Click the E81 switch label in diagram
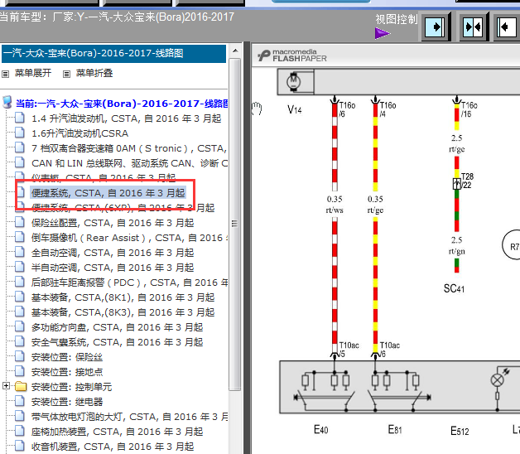 coord(395,430)
